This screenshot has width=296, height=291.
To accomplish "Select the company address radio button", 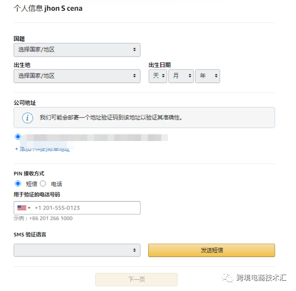I will point(18,137).
